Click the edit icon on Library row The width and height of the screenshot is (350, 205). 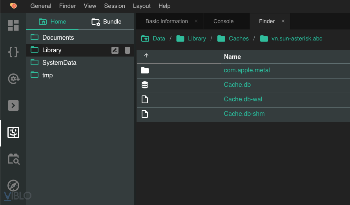coord(115,50)
